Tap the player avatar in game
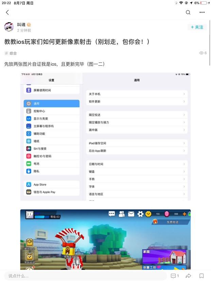211x282 pixels. coord(30,215)
